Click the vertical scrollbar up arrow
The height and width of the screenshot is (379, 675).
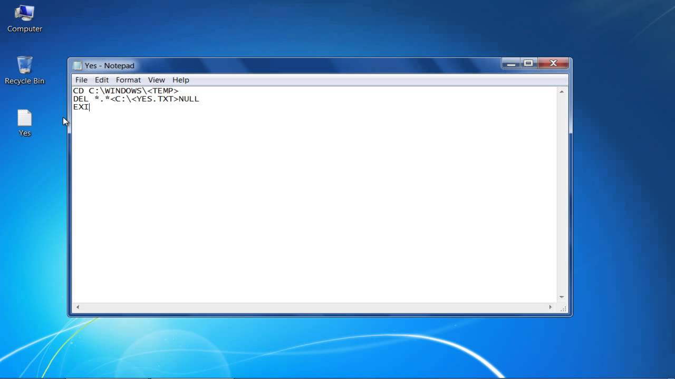pyautogui.click(x=562, y=92)
